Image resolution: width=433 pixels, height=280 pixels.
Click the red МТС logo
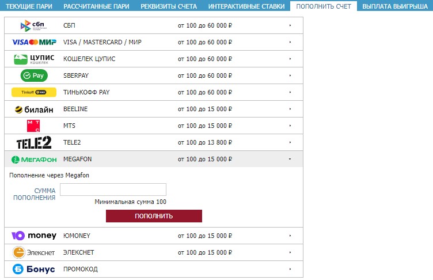tap(33, 126)
